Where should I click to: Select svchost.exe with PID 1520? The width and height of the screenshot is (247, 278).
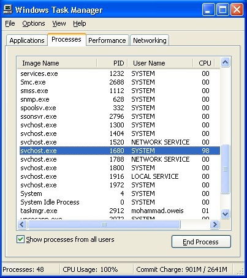pos(120,142)
